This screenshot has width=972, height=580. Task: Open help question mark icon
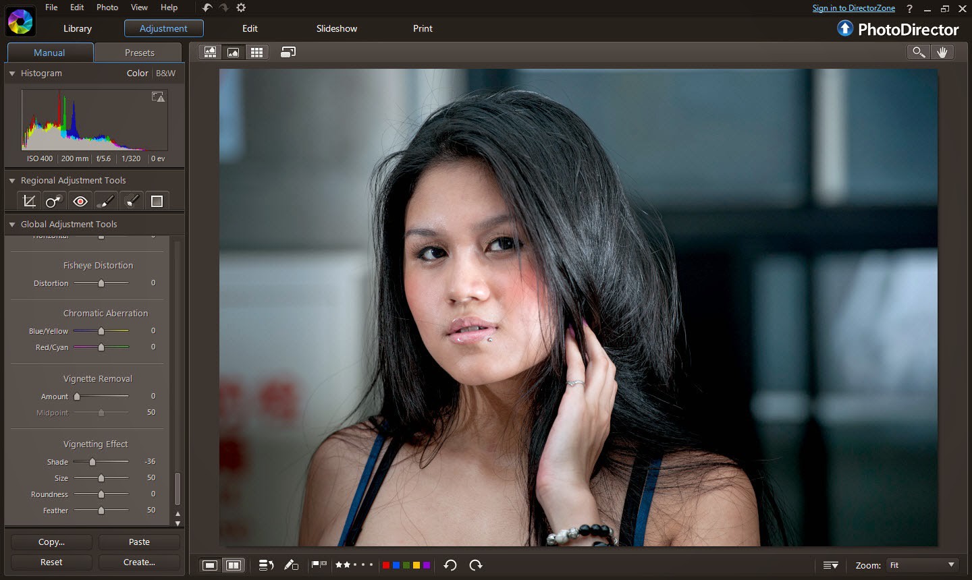click(x=909, y=9)
